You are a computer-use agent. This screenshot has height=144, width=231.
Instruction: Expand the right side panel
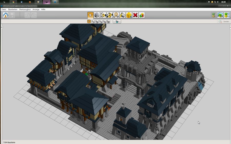[230, 27]
